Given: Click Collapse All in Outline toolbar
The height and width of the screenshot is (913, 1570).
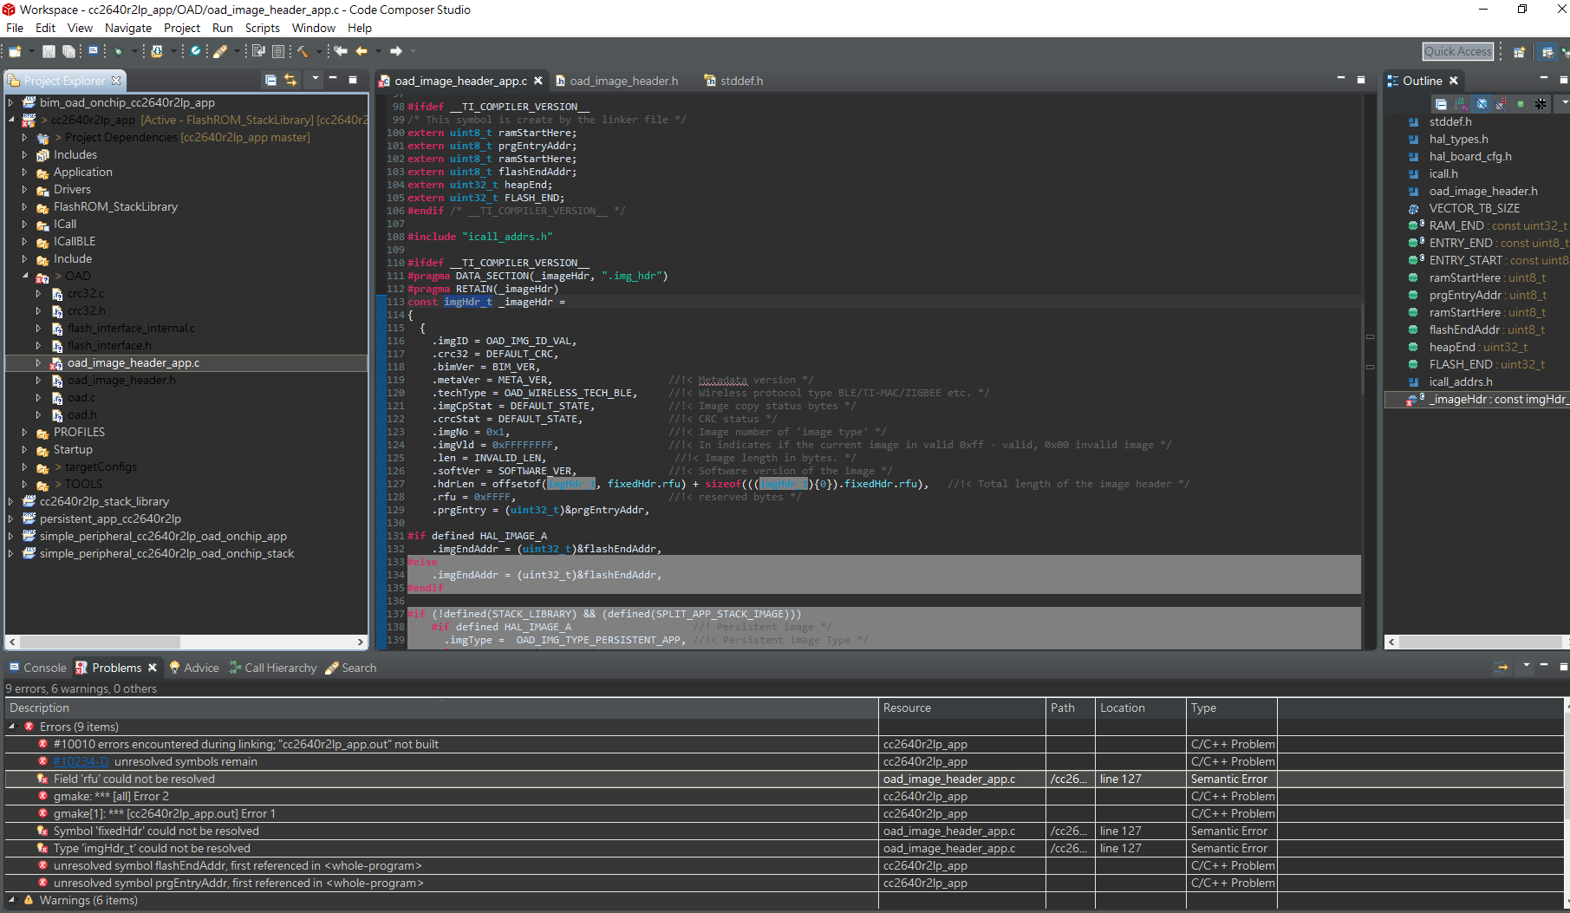Looking at the screenshot, I should pyautogui.click(x=1441, y=104).
